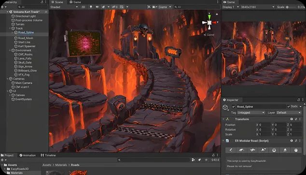Viewport: 306px width, 175px height.
Task: Click the Scene view search field
Action: tap(197, 7)
